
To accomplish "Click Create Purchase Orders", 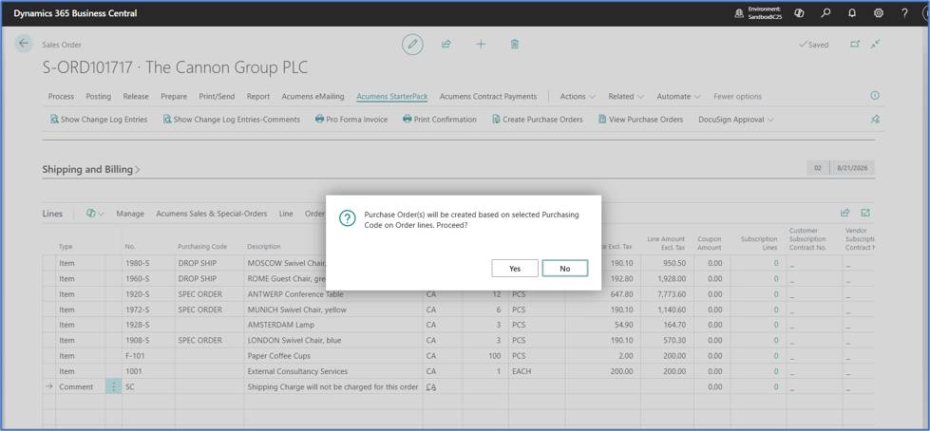I will (x=538, y=120).
